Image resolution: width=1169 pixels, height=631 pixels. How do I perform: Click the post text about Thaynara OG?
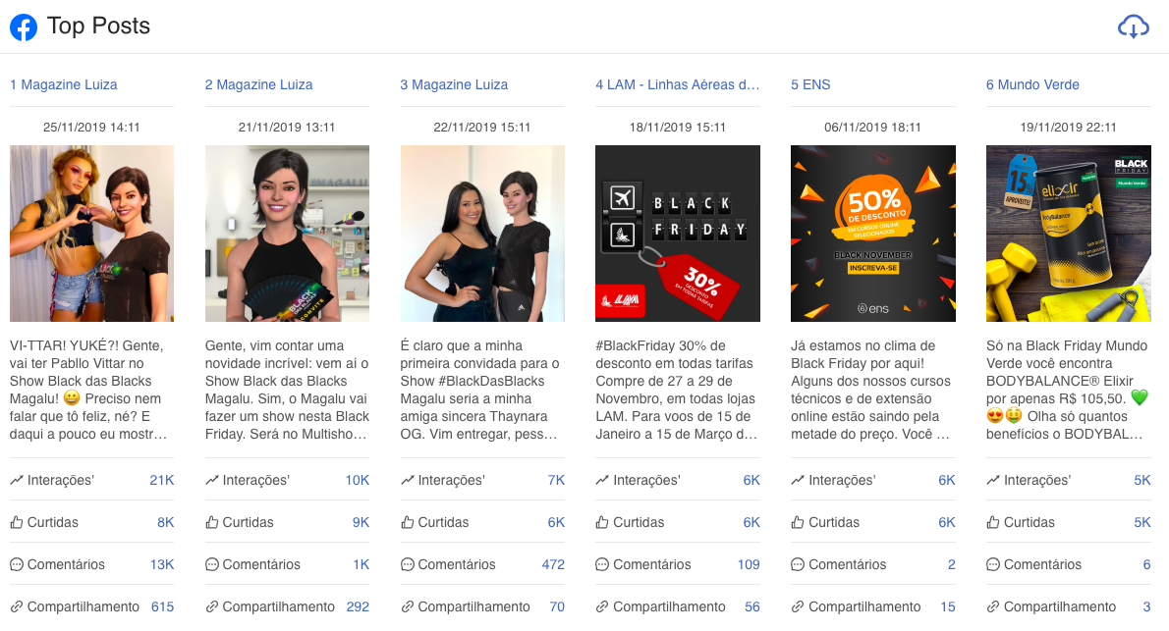tap(481, 390)
